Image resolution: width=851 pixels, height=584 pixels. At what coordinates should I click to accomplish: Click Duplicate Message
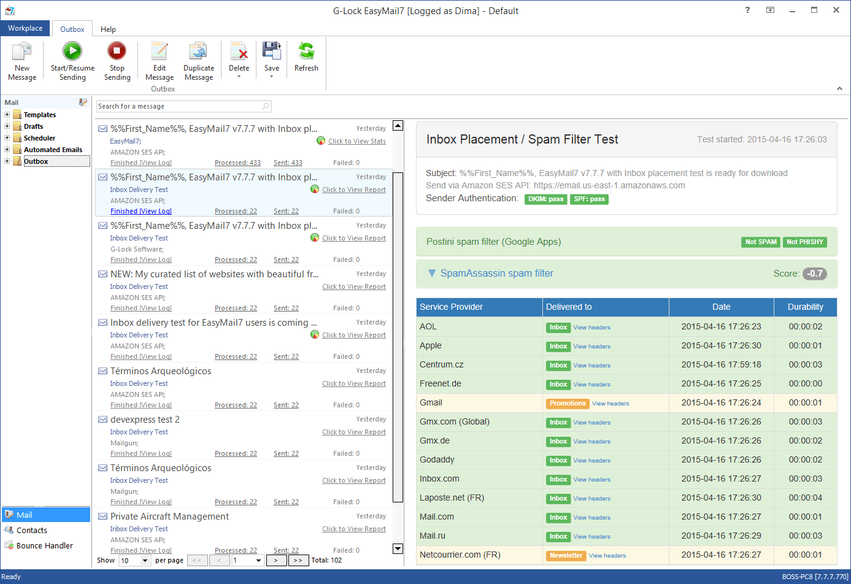(199, 61)
